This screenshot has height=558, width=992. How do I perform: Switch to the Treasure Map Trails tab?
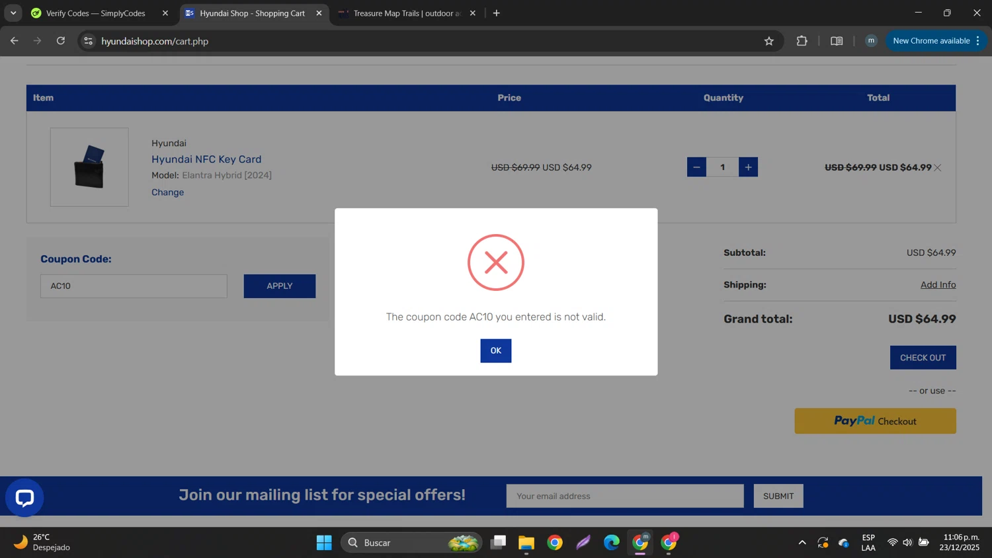click(407, 13)
